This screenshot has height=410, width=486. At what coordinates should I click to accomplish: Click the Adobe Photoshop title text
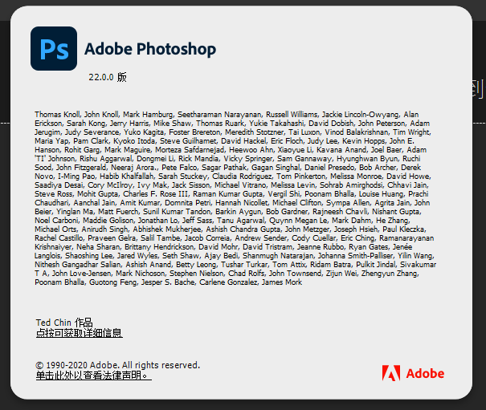pos(150,50)
